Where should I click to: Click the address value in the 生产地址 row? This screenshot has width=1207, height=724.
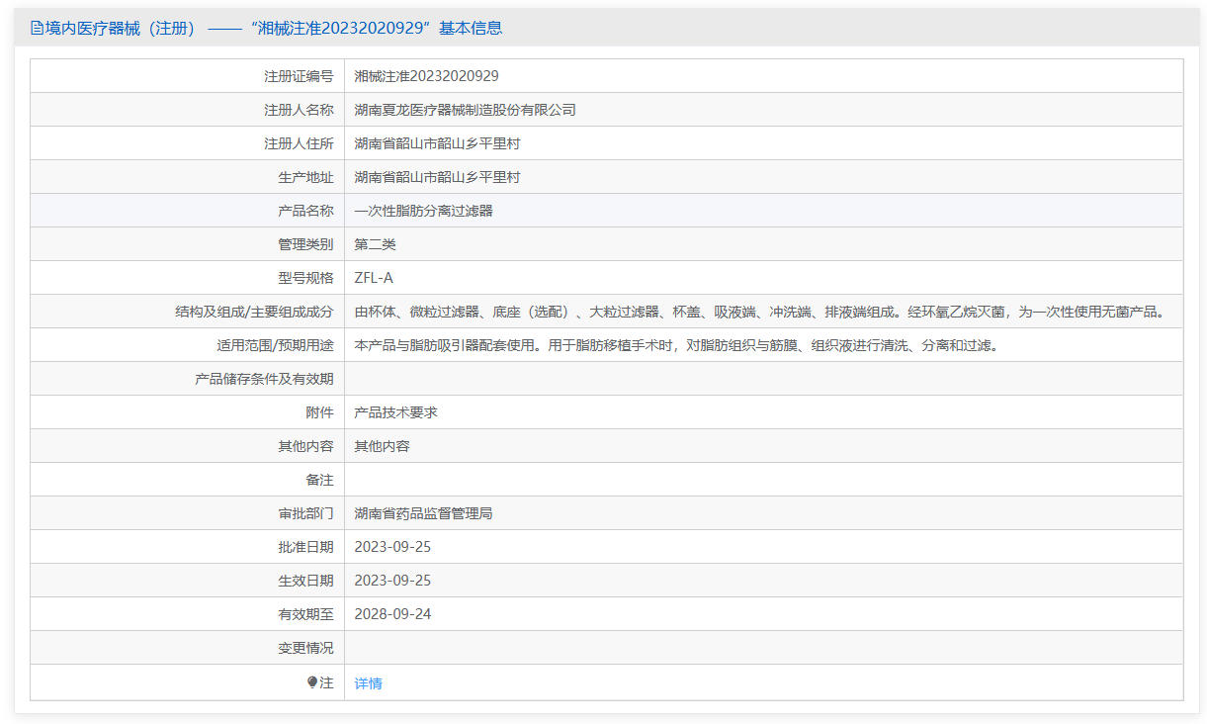pos(438,177)
